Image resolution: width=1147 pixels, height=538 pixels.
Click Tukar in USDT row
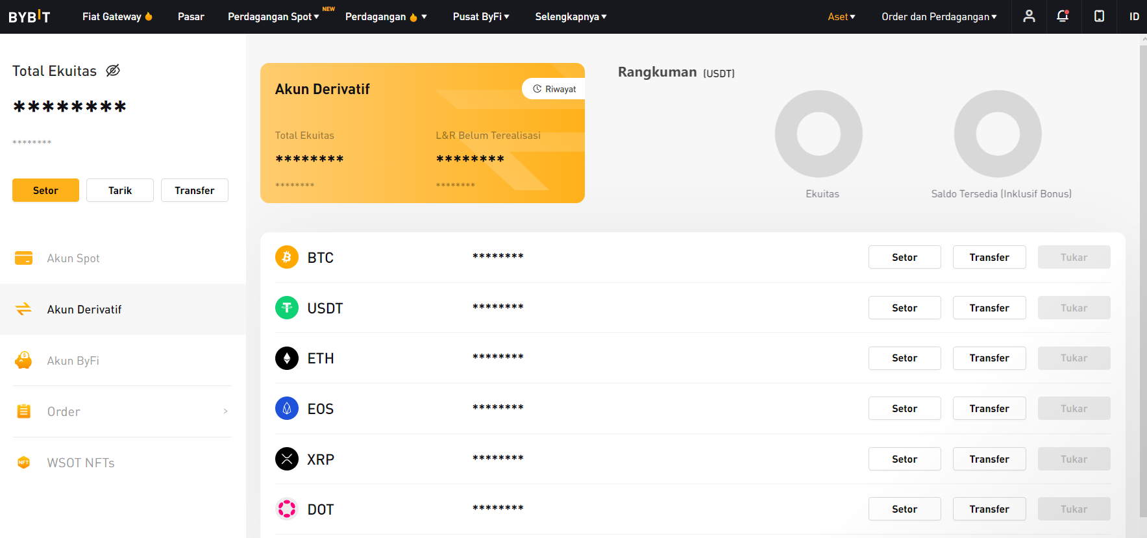coord(1074,308)
